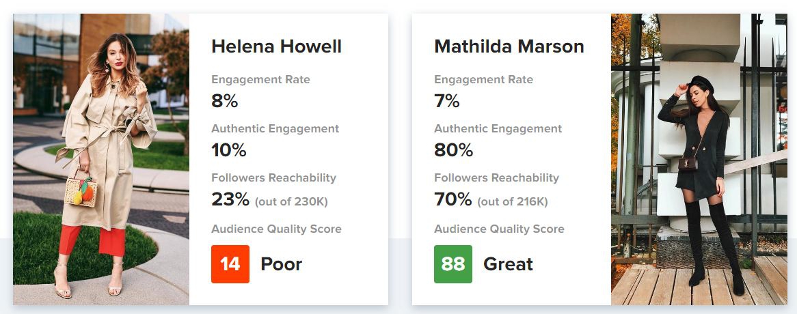The width and height of the screenshot is (797, 314).
Task: Click Helena's 23% followers reachability value
Action: click(230, 199)
